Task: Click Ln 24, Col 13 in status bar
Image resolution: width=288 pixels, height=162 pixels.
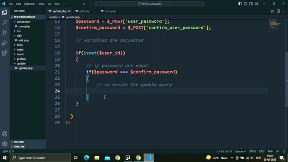Action: pyautogui.click(x=225, y=151)
